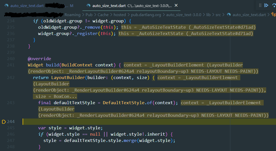Click the Continue icon in debug toolbar
This screenshot has width=276, height=151.
266,5
